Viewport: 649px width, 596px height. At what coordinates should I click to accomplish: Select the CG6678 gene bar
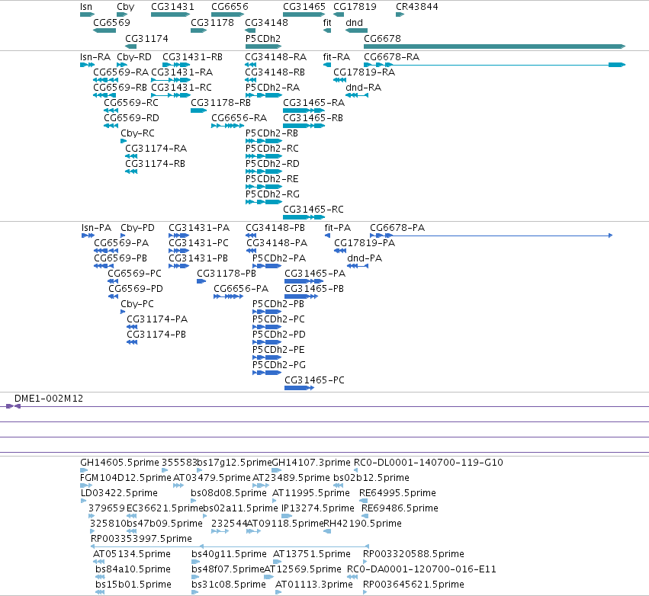point(495,46)
